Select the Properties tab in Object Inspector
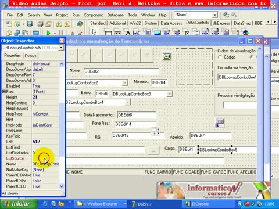 pos(12,56)
